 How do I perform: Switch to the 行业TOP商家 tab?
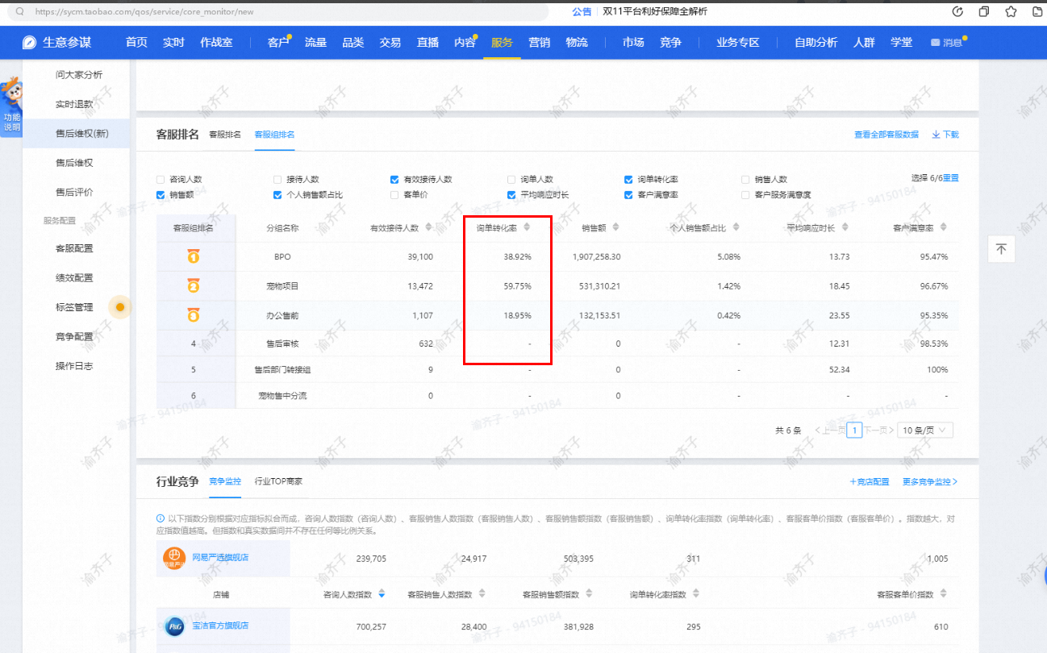278,481
